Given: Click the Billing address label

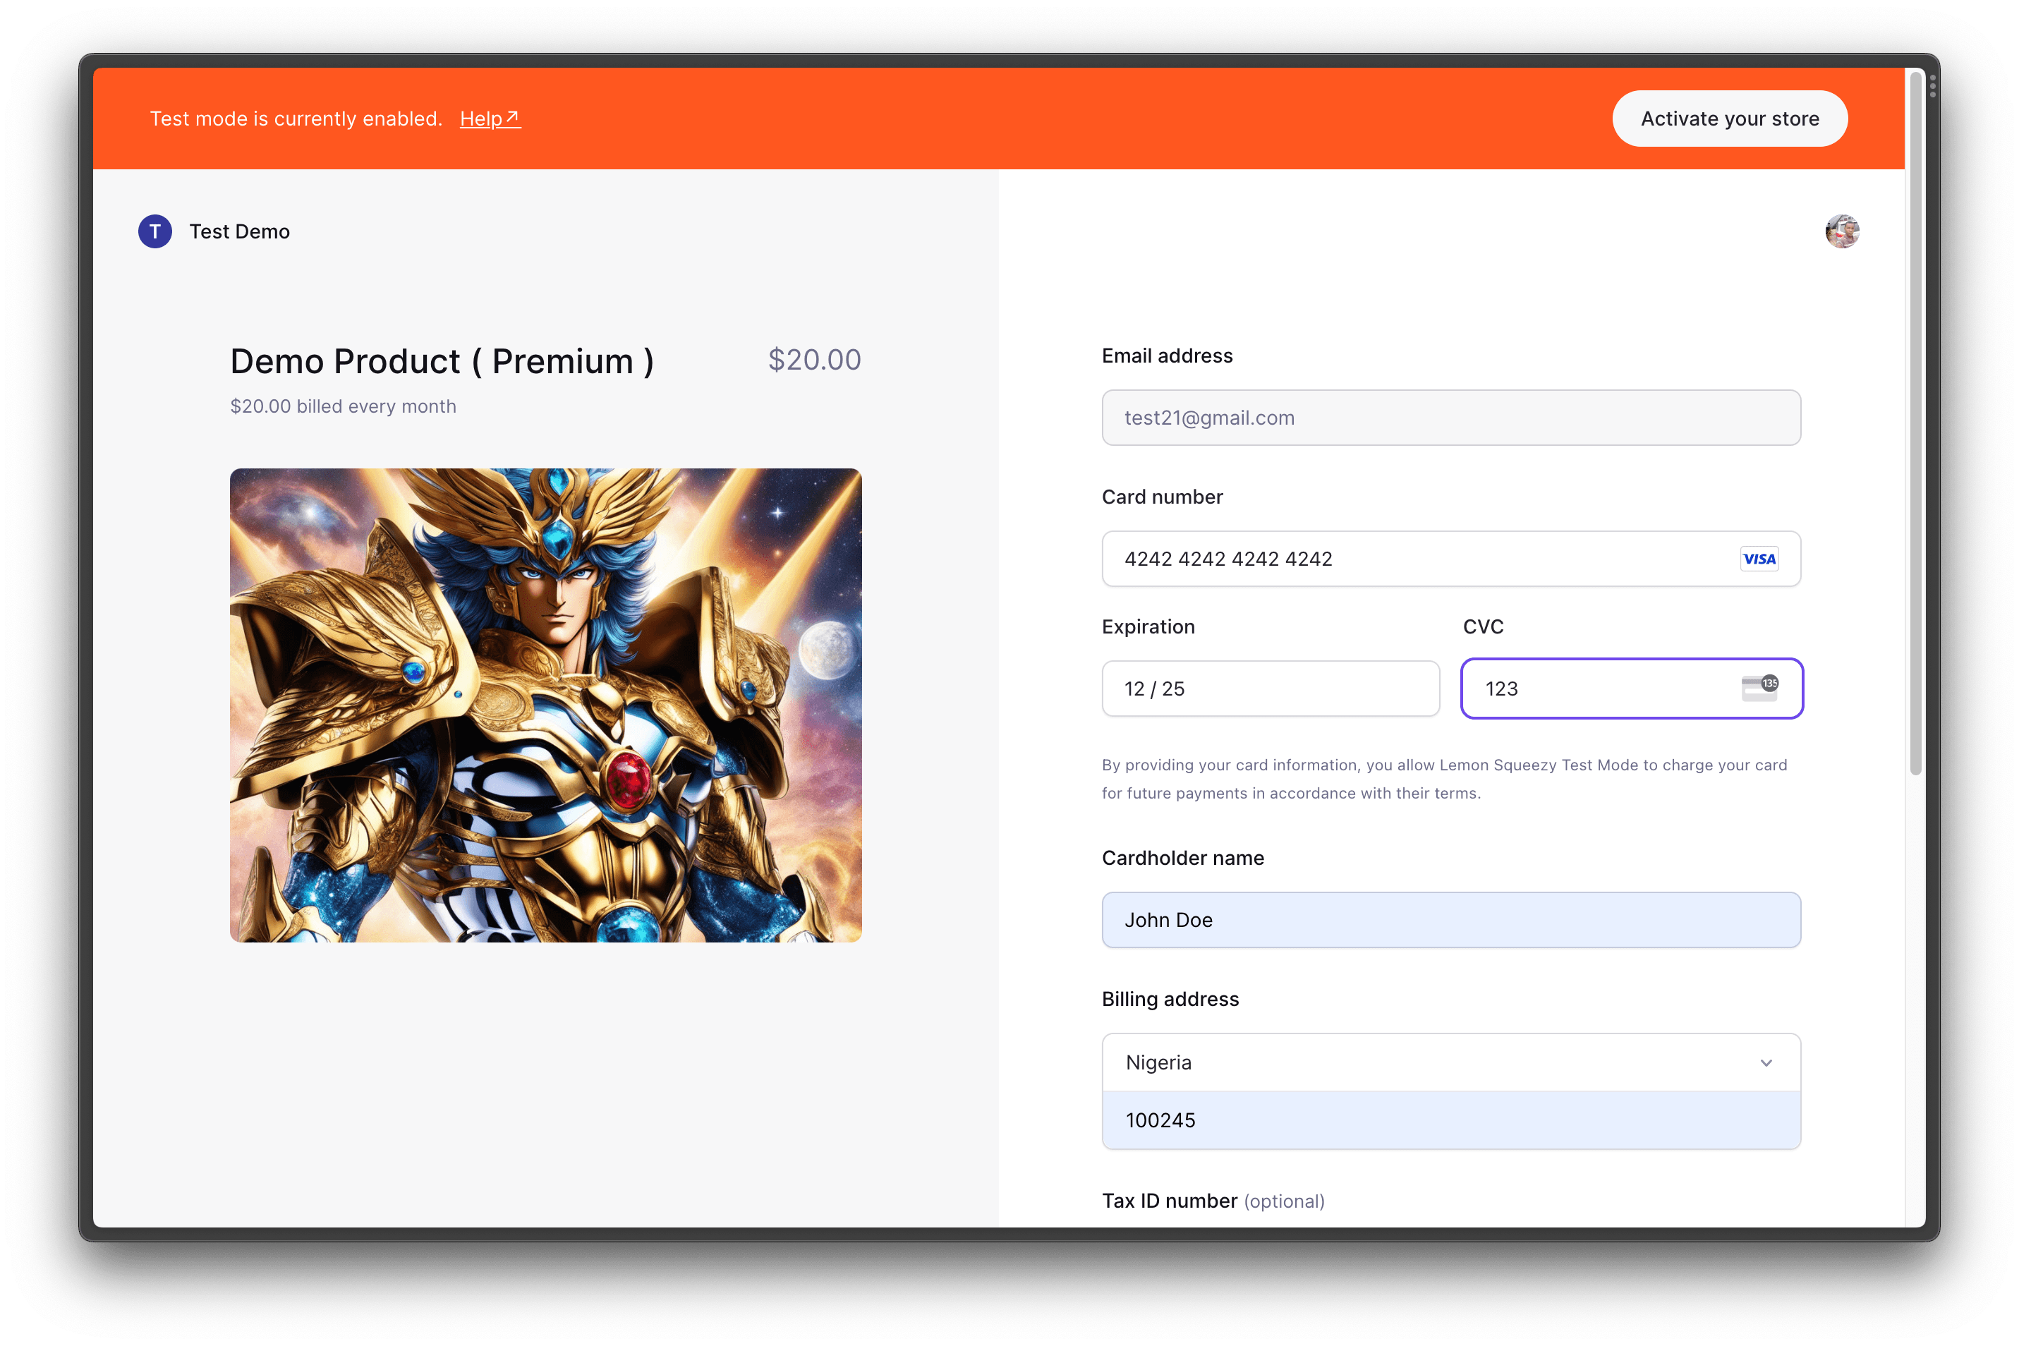Looking at the screenshot, I should point(1170,999).
